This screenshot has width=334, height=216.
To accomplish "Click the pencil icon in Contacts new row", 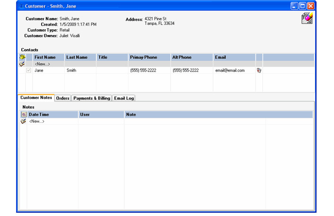I will pos(22,64).
